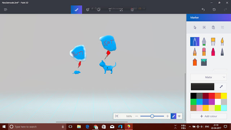Toggle the Paste option in Marker panel

[x=213, y=27]
